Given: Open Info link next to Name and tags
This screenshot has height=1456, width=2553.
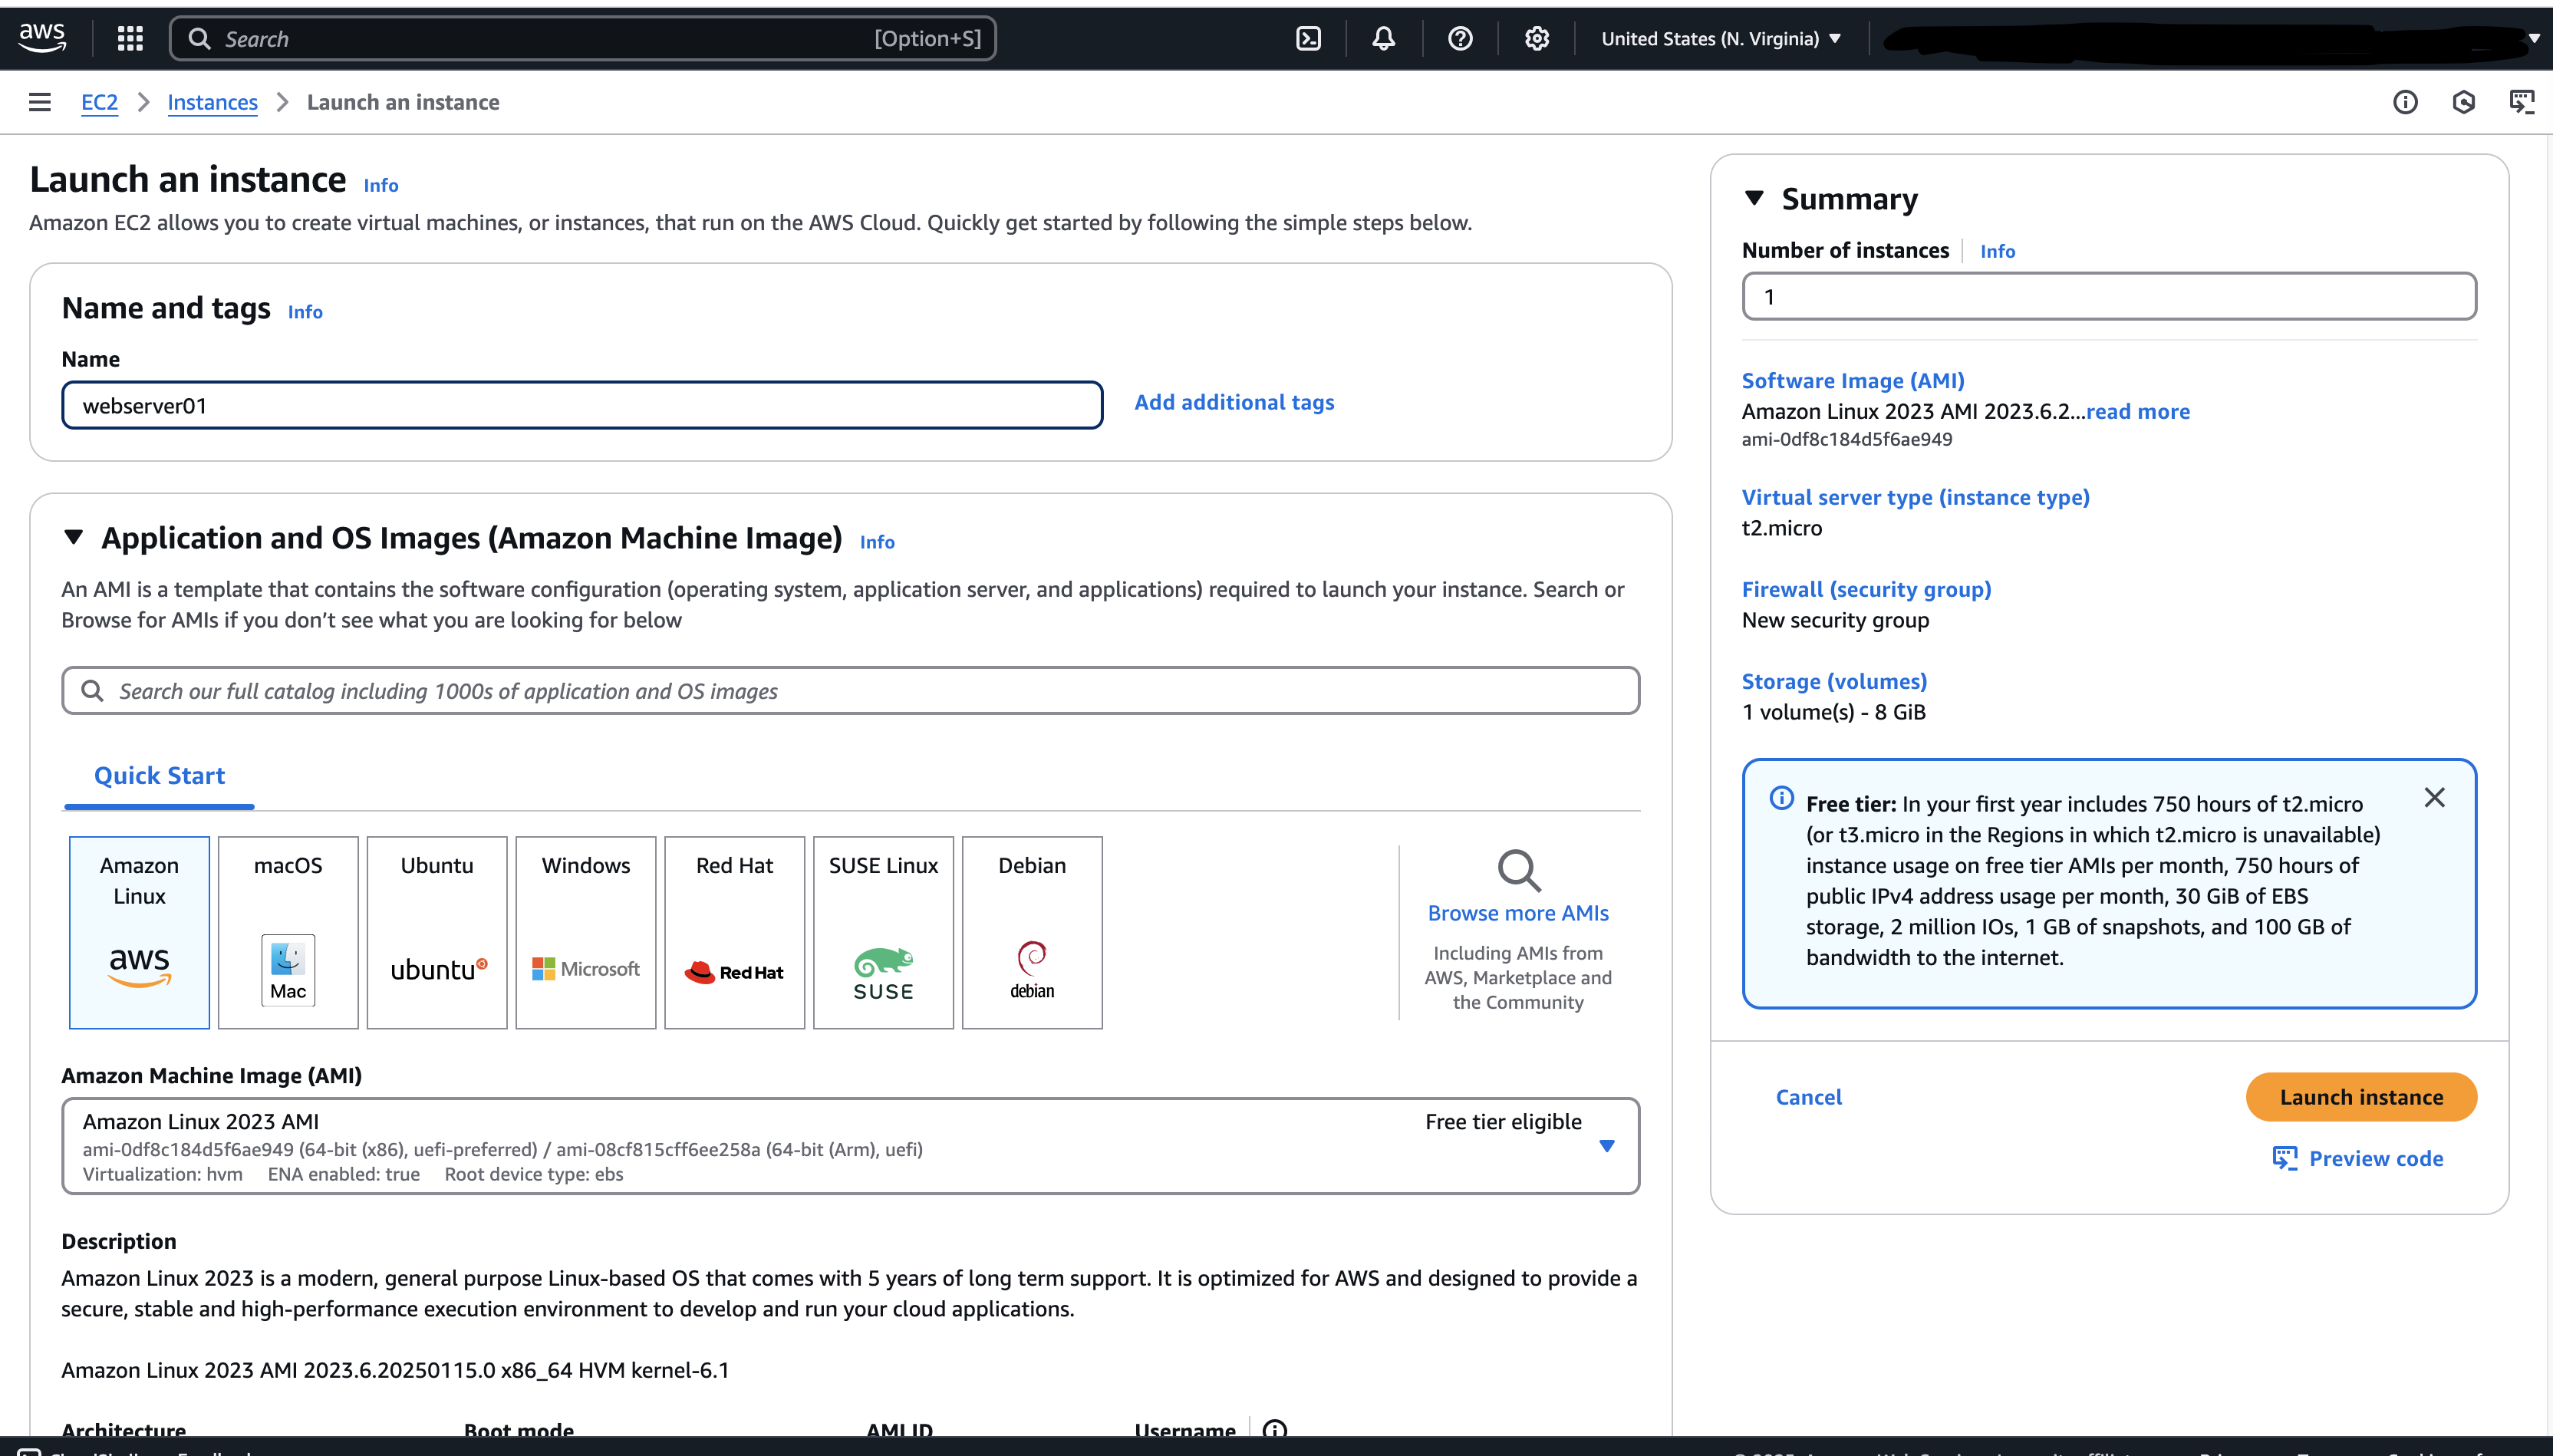Looking at the screenshot, I should [x=305, y=312].
